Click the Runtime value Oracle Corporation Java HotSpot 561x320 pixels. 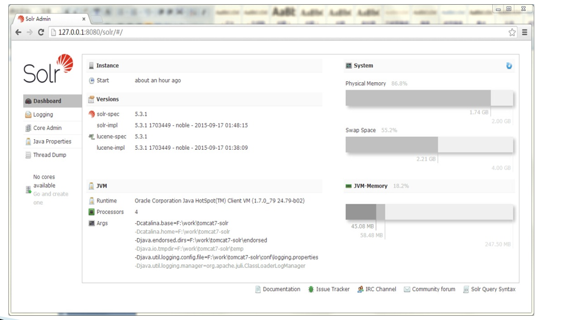(219, 201)
